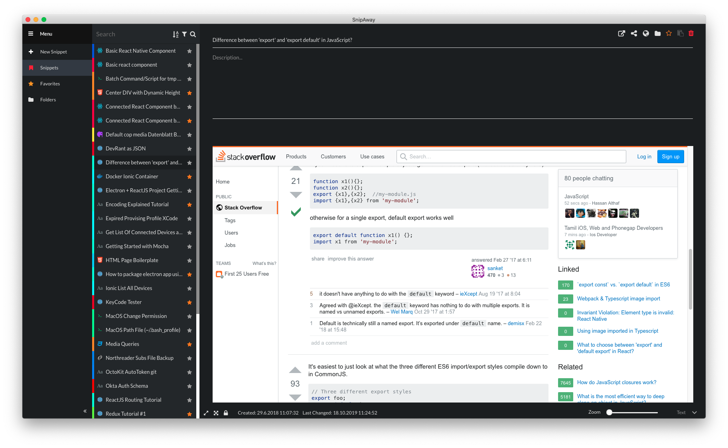Upvote the answer scored 93
728x448 pixels.
295,370
